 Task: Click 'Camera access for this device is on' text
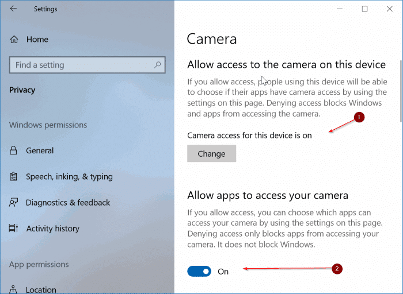249,136
